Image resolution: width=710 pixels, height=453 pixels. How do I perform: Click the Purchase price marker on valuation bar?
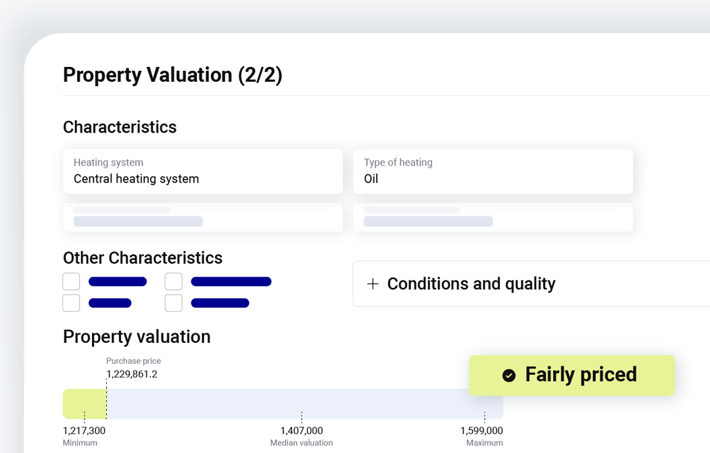tap(106, 399)
